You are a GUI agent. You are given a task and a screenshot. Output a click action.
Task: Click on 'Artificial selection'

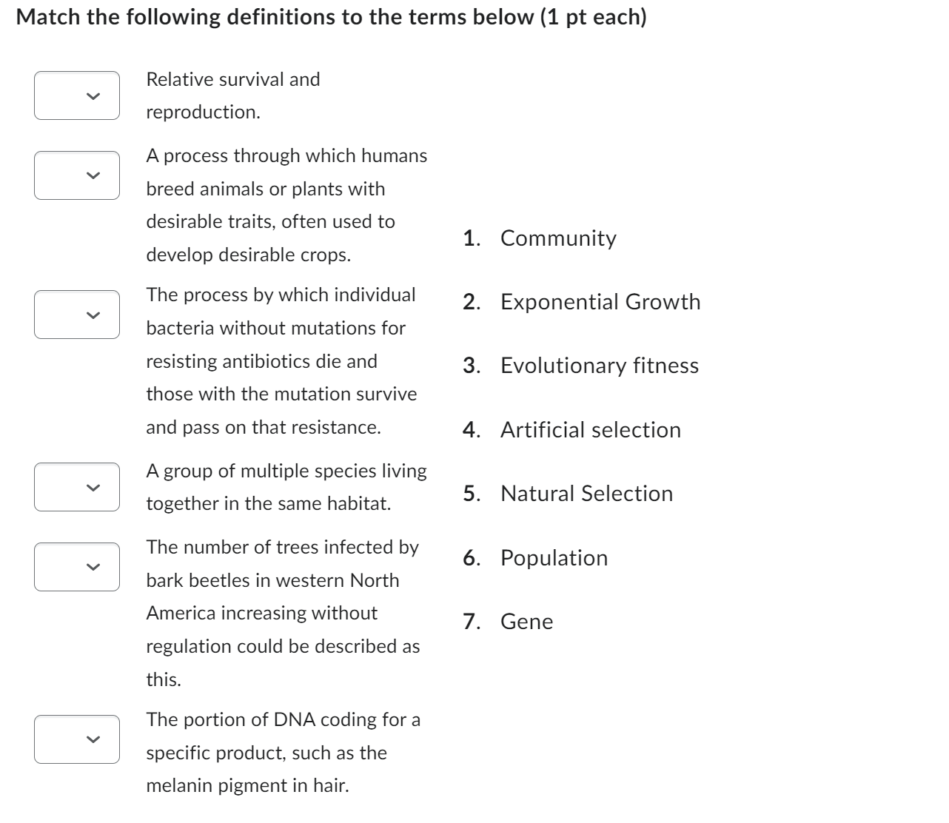tap(590, 429)
